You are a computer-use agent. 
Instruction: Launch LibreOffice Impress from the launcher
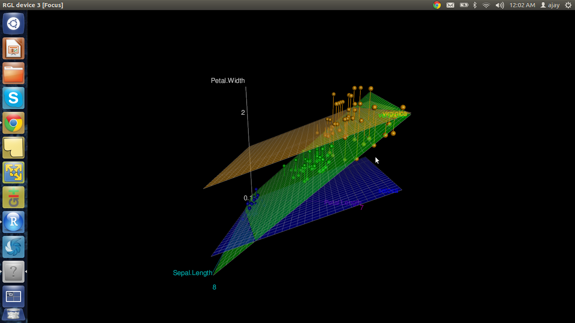point(13,48)
